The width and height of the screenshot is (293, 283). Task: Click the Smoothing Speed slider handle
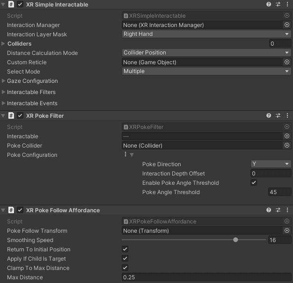(236, 240)
